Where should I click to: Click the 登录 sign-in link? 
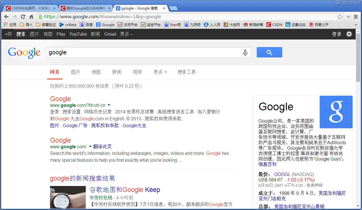pos(337,34)
